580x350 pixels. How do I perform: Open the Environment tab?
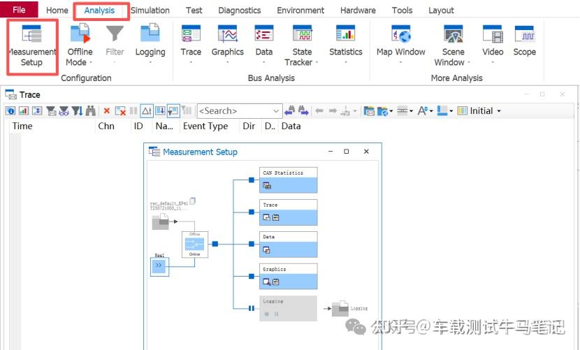(x=300, y=10)
